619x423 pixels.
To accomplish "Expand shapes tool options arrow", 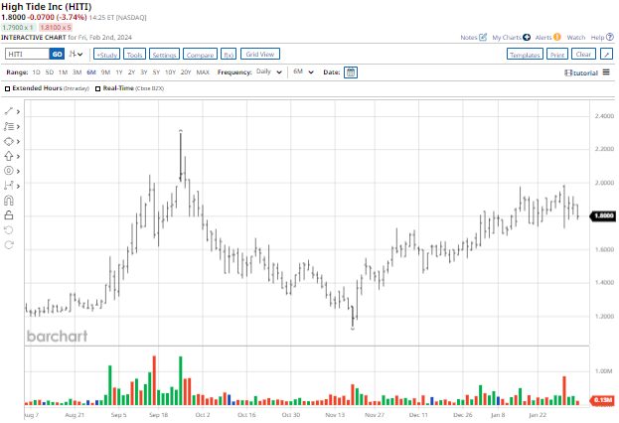I will click(x=18, y=142).
